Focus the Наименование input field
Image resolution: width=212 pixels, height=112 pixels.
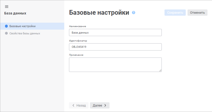[115, 33]
